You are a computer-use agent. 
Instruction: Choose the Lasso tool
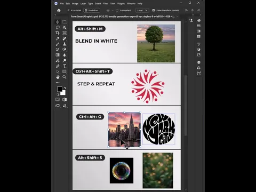pos(58,27)
